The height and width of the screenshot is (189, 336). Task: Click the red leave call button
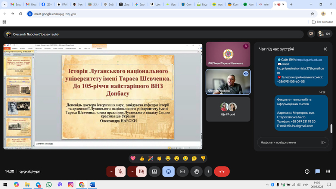click(x=222, y=171)
